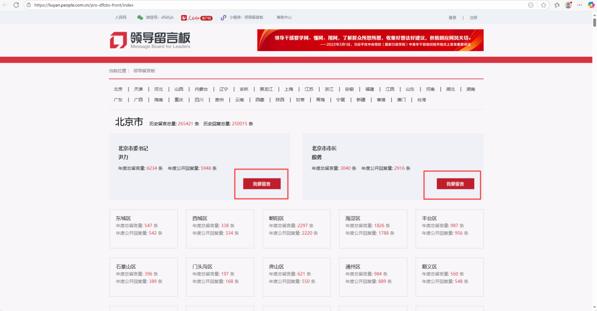Open the 朝阳区 district card
Screen dimensions: 597x311
pos(296,229)
